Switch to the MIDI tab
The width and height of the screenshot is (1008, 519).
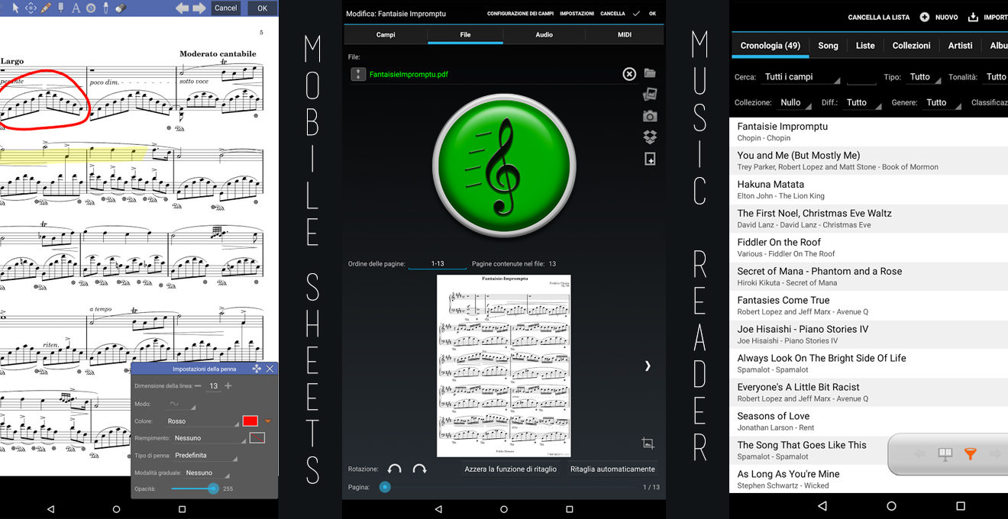[x=625, y=34]
